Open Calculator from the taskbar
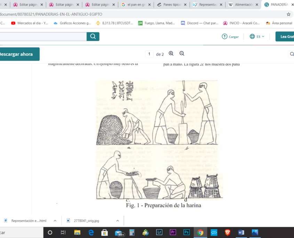The width and height of the screenshot is (294, 238). 132,232
